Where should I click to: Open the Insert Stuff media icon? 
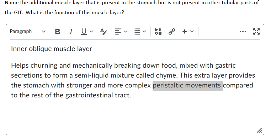click(158, 32)
